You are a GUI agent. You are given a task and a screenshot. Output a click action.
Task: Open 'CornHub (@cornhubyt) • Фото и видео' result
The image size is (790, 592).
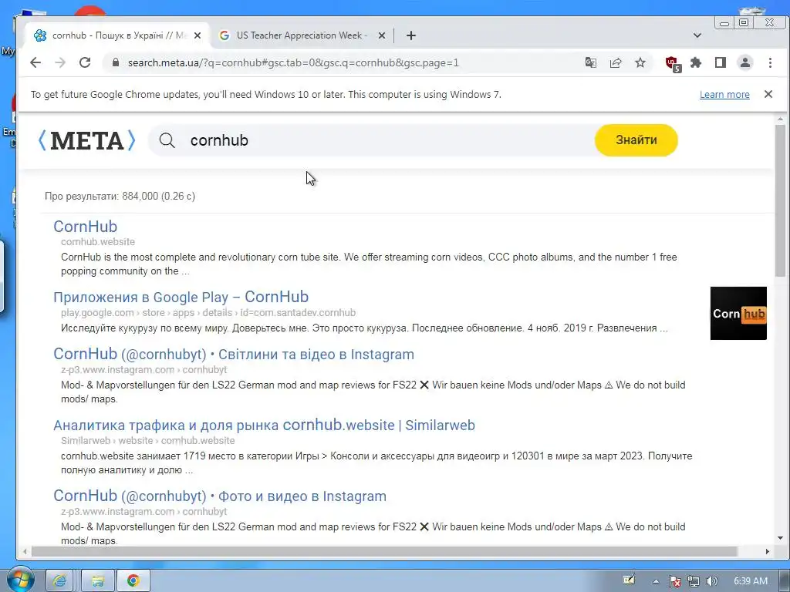[220, 496]
